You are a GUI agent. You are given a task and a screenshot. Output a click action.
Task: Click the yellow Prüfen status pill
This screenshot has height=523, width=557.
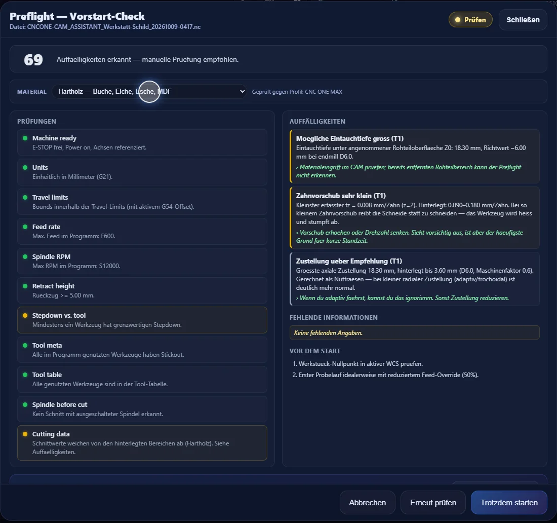coord(470,20)
